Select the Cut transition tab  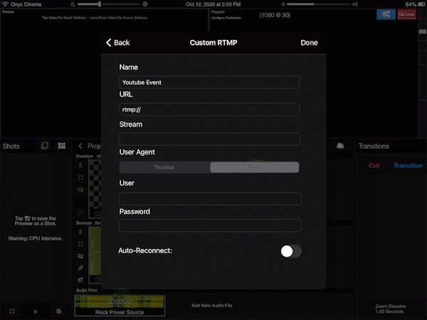374,166
